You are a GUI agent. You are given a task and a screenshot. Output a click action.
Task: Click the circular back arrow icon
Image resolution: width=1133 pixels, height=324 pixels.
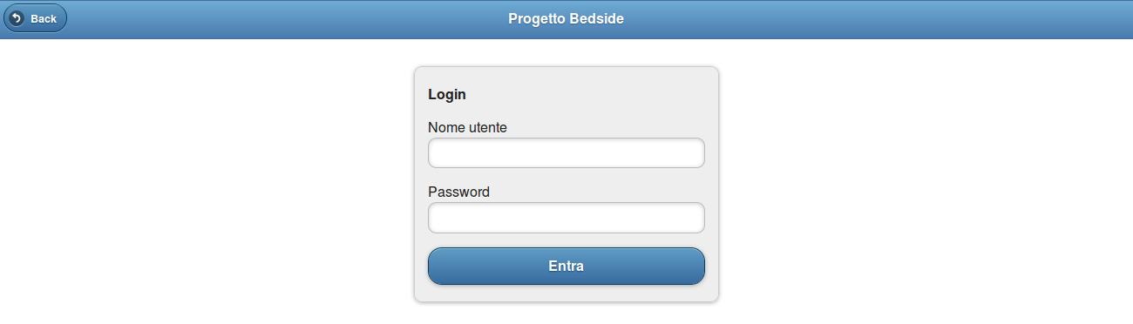[x=17, y=18]
